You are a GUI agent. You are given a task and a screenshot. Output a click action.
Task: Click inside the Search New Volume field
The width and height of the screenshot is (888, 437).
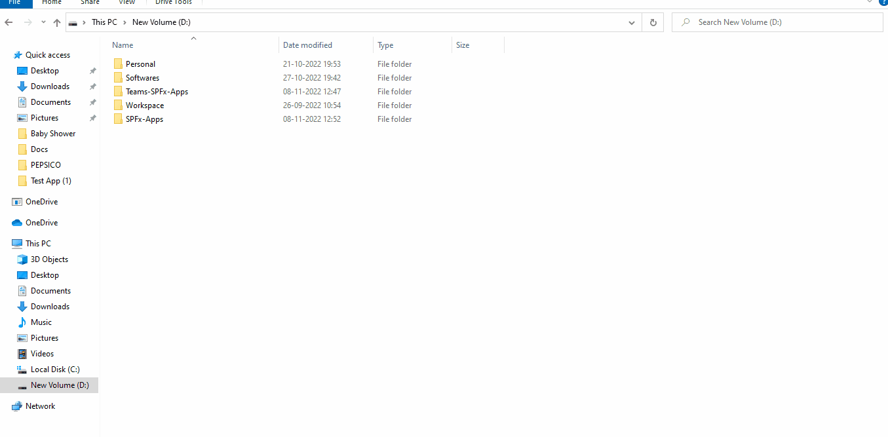pos(754,22)
